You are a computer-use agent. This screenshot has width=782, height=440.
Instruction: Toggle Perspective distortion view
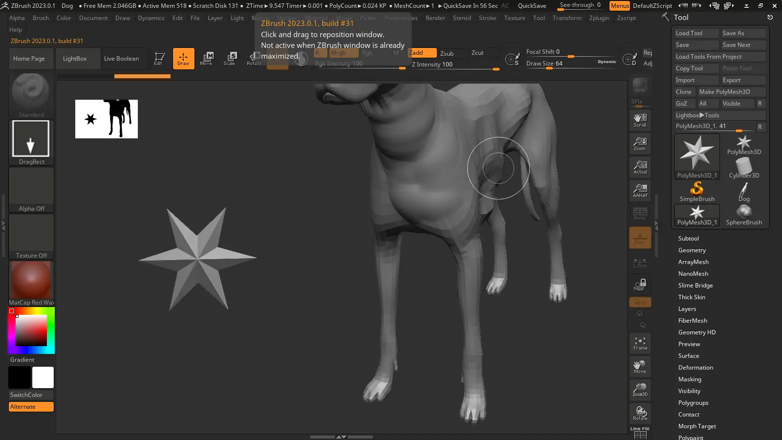pos(640,214)
